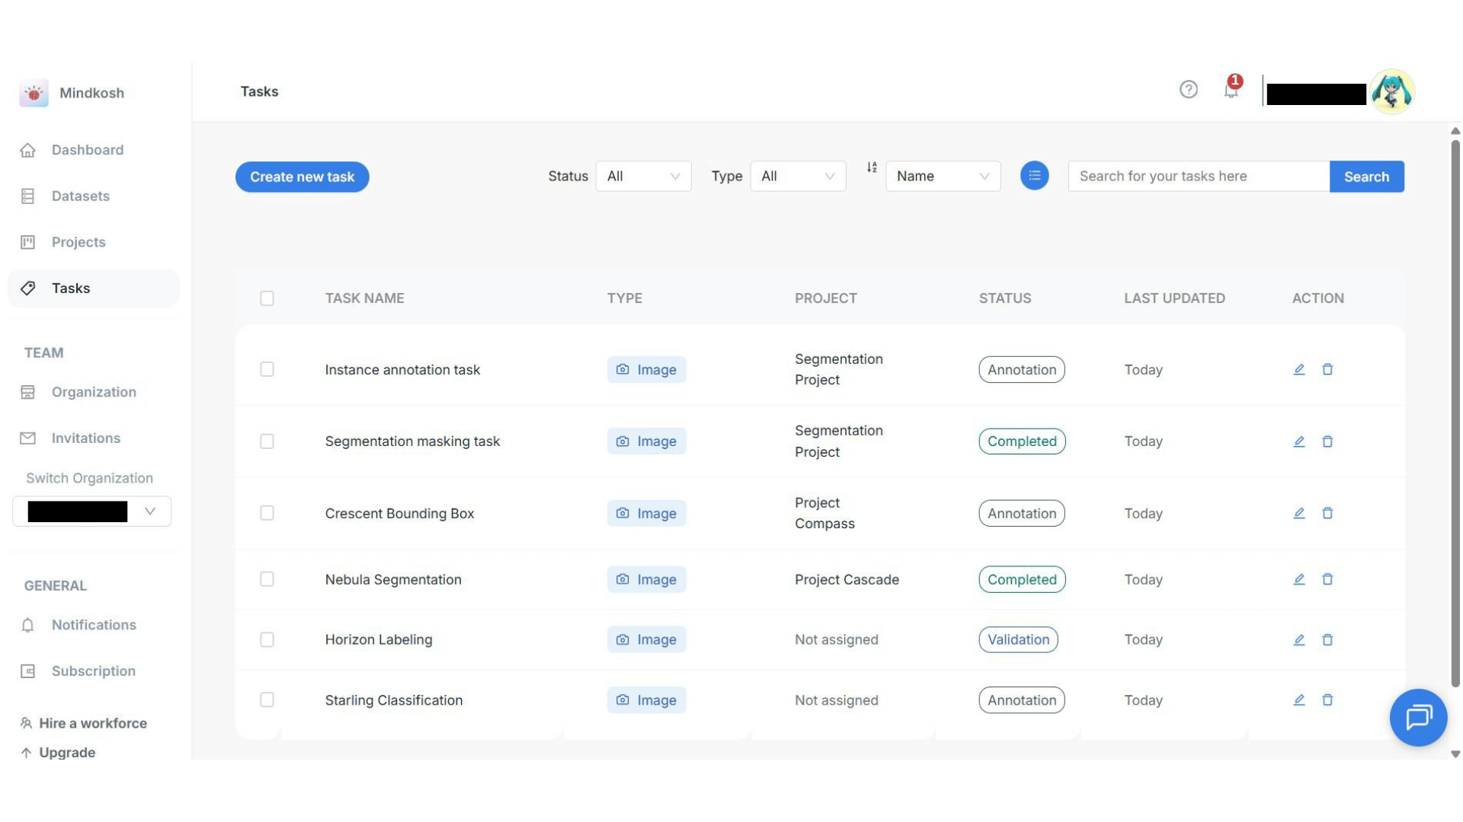Screen dimensions: 1463x822
Task: Click the task search input field
Action: [x=1198, y=176]
